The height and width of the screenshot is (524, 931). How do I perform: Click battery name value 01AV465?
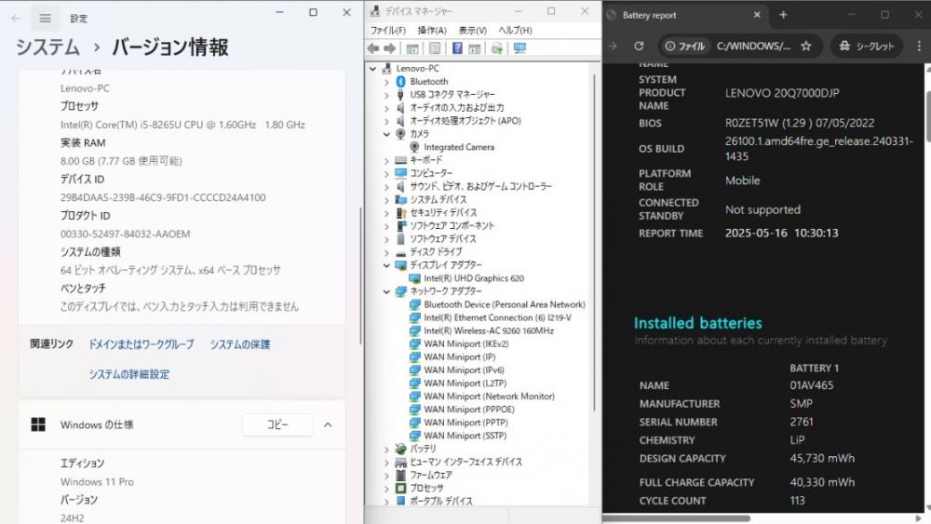click(x=811, y=385)
